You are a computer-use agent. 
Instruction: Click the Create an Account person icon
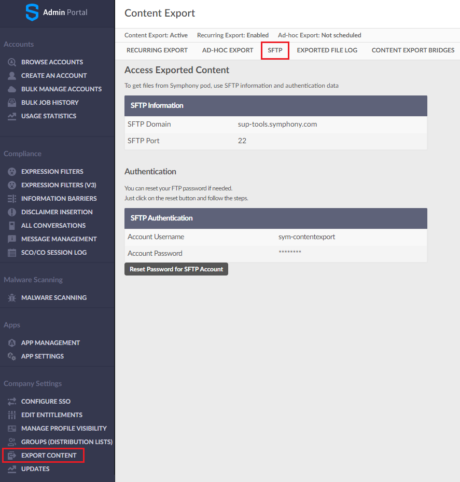click(12, 76)
